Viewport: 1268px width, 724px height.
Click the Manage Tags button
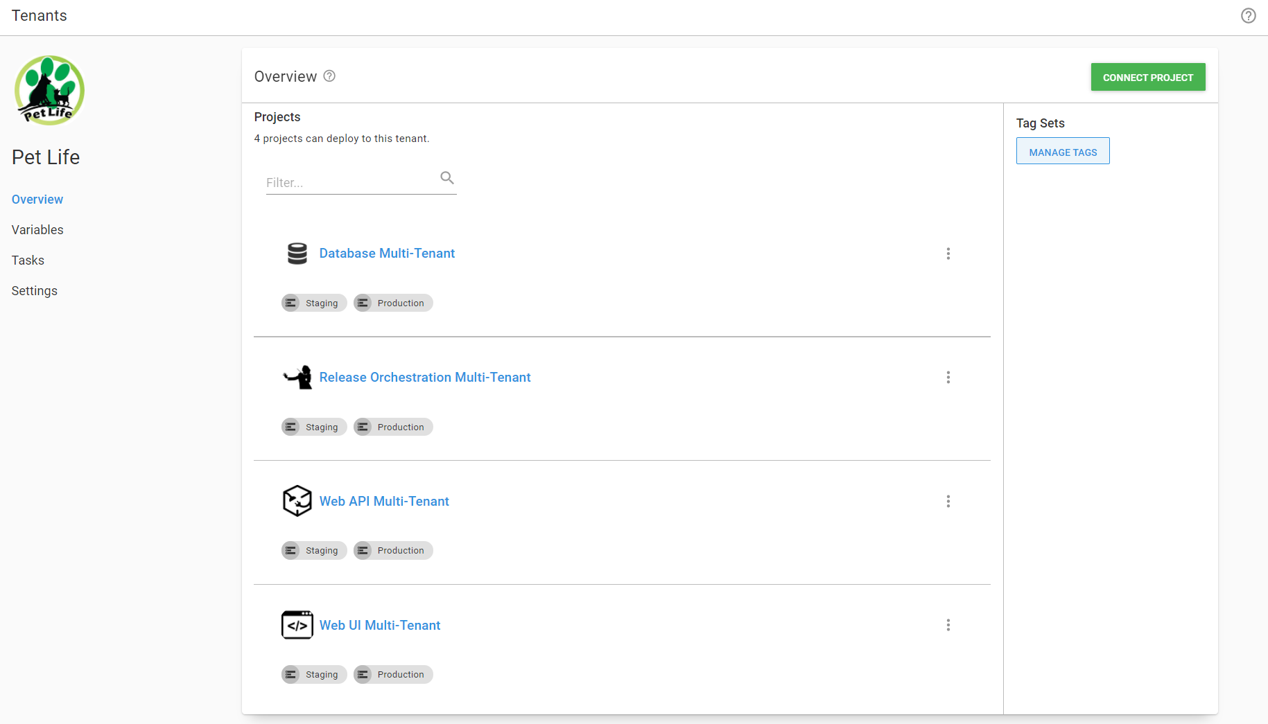[1062, 152]
